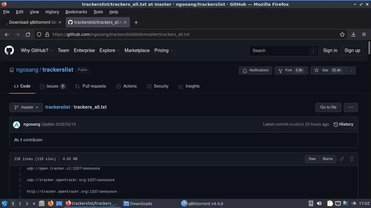
Task: Switch to the Issues tab
Action: point(52,86)
